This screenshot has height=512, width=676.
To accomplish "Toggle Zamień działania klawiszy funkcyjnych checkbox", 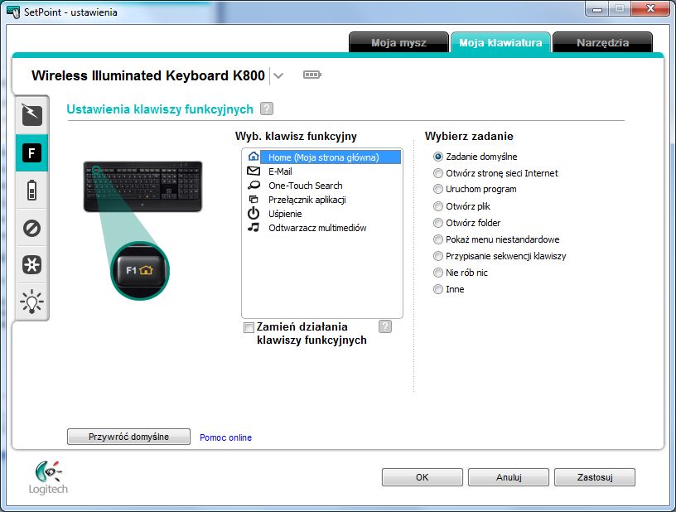I will tap(249, 327).
